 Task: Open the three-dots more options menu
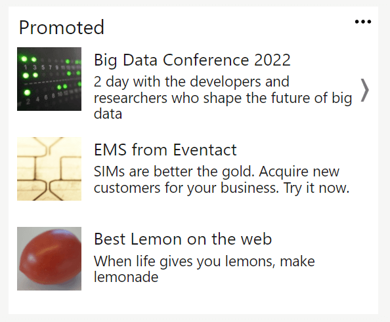[x=363, y=22]
